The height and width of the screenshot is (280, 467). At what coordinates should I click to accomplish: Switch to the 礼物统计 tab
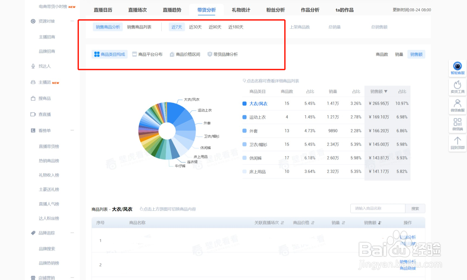click(241, 10)
